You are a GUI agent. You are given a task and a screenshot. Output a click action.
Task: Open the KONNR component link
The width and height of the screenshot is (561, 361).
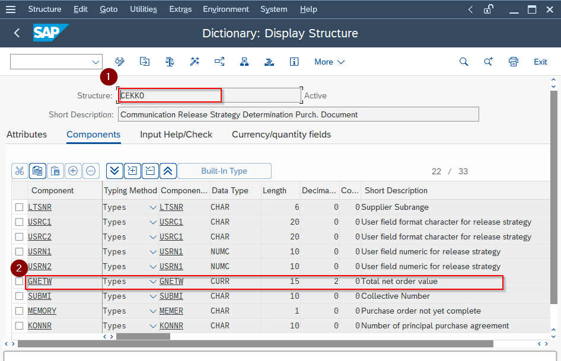(x=40, y=325)
